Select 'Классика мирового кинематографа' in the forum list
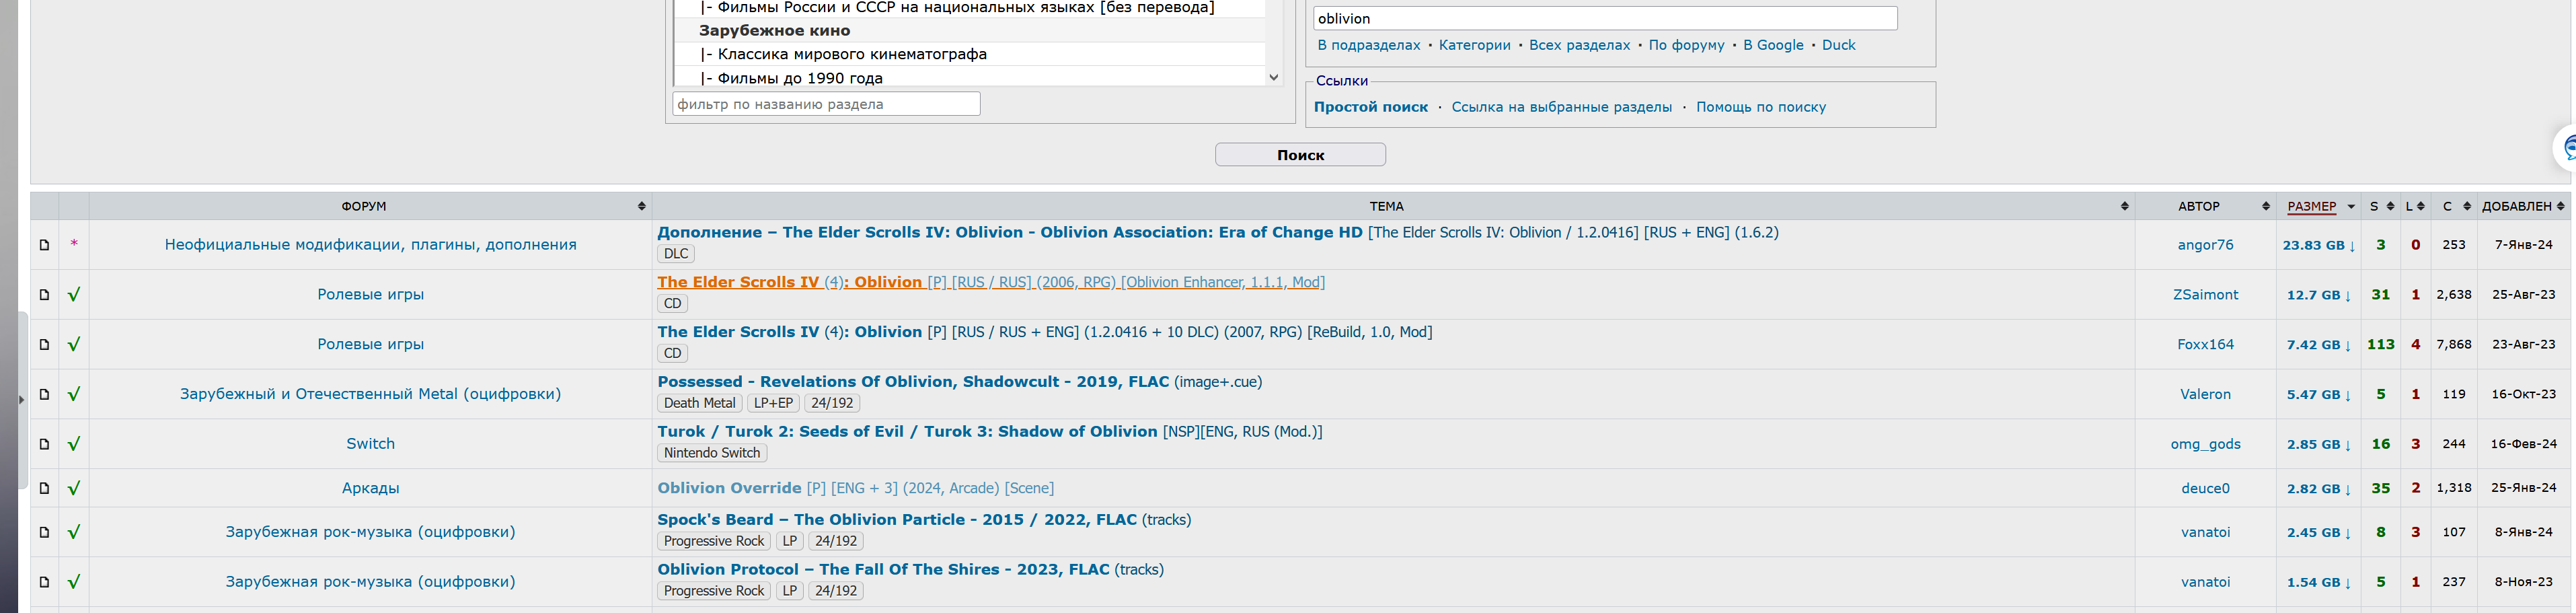Viewport: 2576px width, 613px height. 970,54
